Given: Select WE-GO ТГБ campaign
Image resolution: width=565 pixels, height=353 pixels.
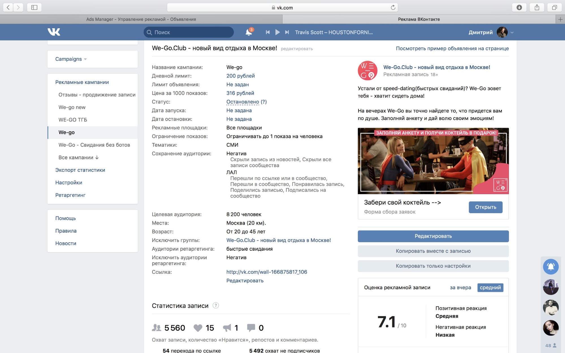Looking at the screenshot, I should tap(73, 120).
